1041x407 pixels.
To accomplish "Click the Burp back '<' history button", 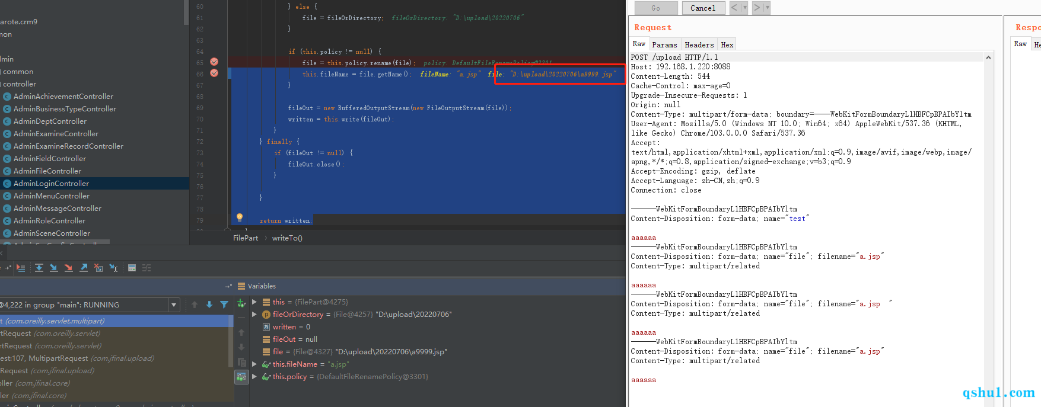I will [x=734, y=8].
